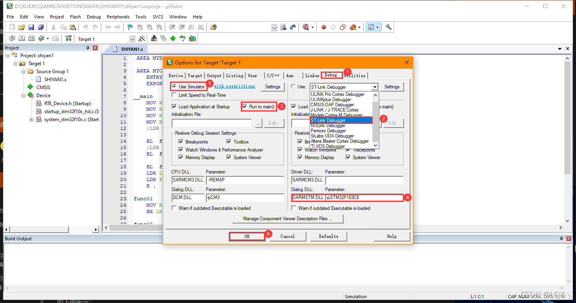This screenshot has height=303, width=576.
Task: Choose CMSIS-DAP Debugger from the list
Action: [x=332, y=105]
